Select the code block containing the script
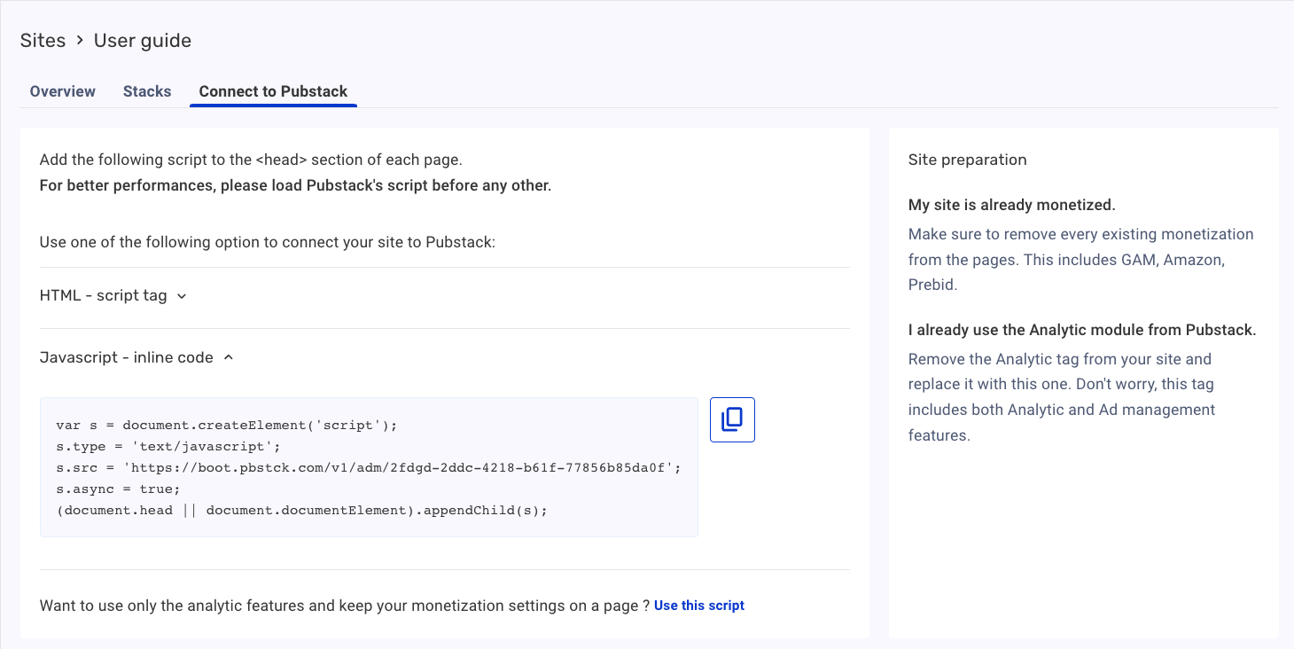This screenshot has width=1294, height=649. coord(368,467)
